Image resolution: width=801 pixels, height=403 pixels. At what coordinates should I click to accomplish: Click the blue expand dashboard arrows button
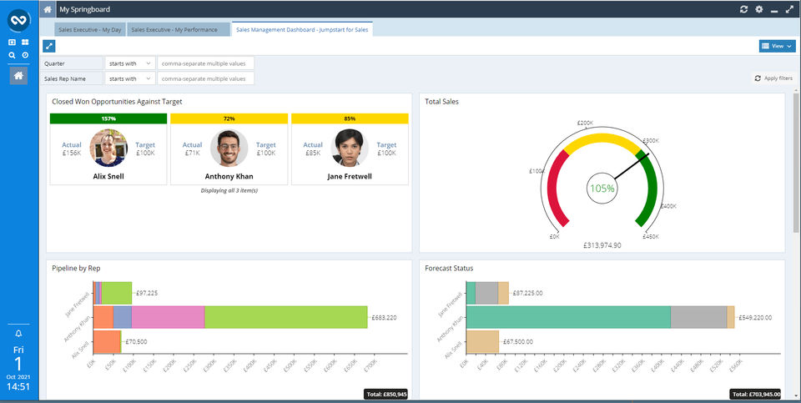49,46
